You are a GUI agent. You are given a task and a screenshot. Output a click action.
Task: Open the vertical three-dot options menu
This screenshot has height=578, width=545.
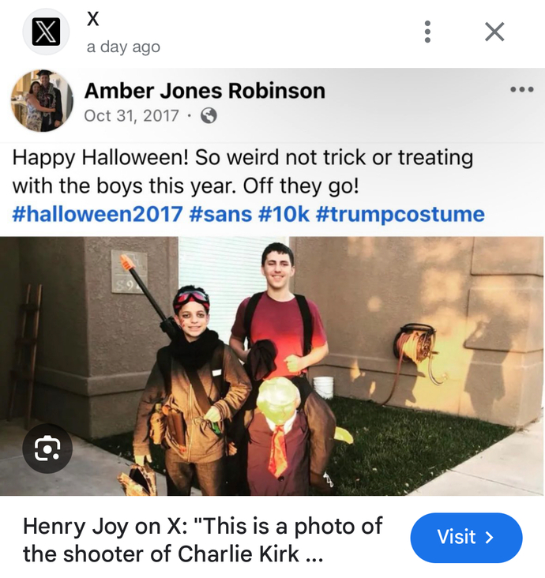tap(427, 32)
